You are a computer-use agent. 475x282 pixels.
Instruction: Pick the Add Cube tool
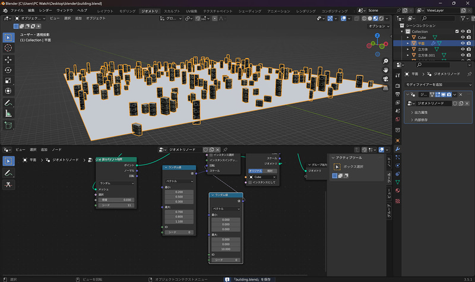pos(8,125)
